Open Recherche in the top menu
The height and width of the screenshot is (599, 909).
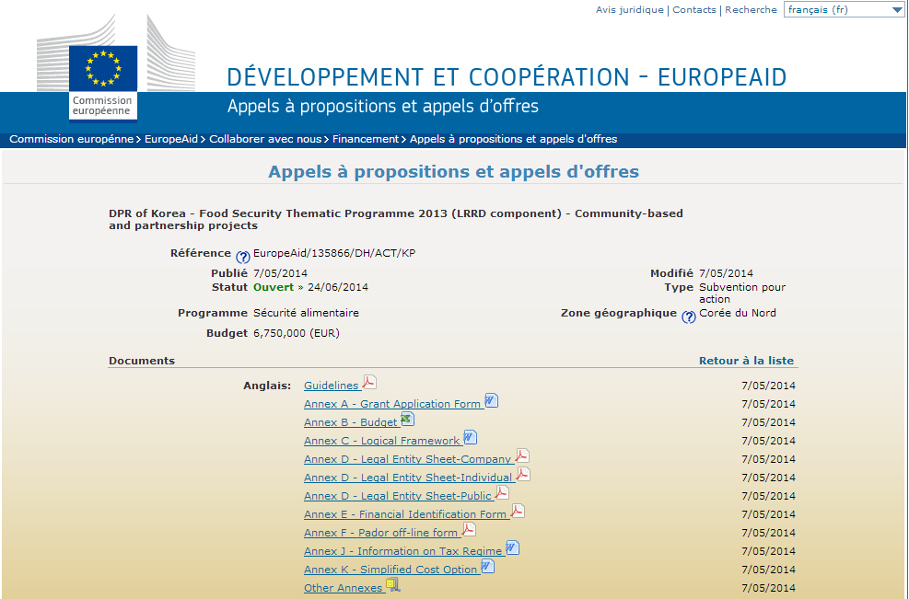(x=751, y=10)
